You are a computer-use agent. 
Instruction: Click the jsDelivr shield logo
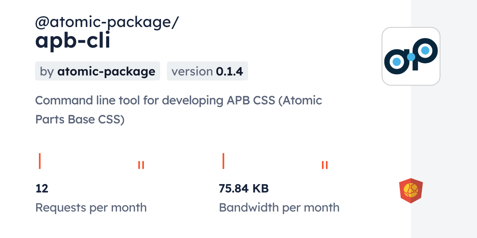point(411,190)
